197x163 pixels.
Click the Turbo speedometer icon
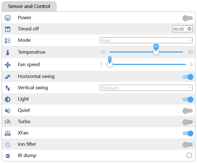click(x=8, y=122)
